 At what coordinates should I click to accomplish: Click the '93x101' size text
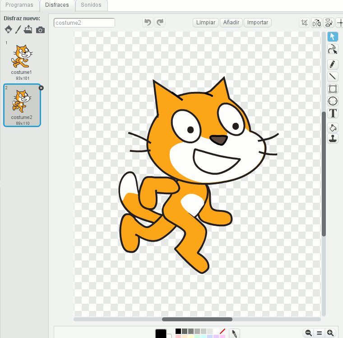[x=23, y=78]
